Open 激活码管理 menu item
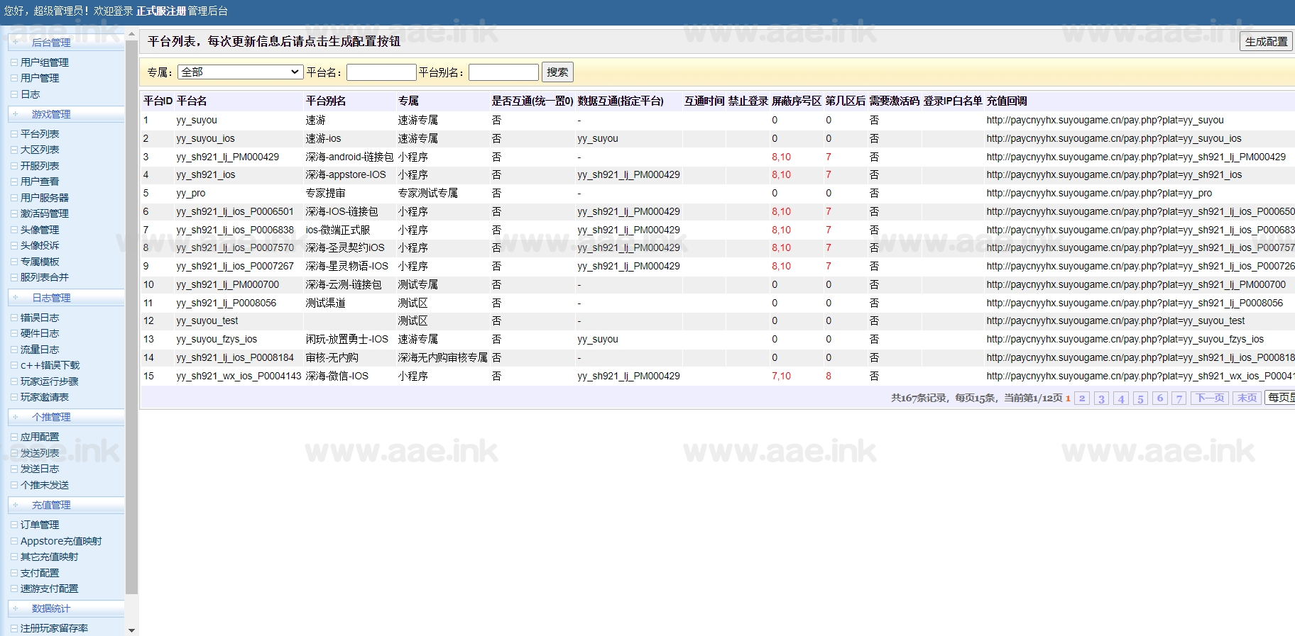The width and height of the screenshot is (1295, 636). point(44,213)
